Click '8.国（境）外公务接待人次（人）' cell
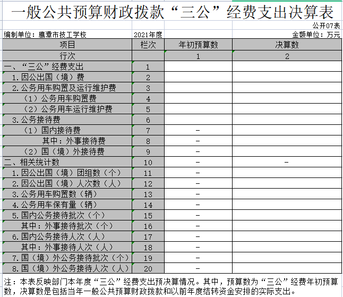343x297 pixels. [67, 268]
